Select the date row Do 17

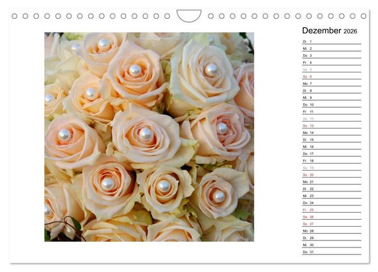point(332,154)
